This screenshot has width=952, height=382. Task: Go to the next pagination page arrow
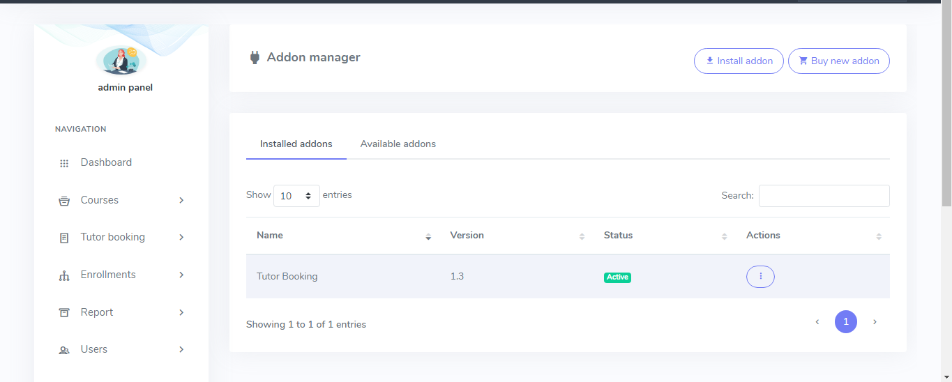875,322
